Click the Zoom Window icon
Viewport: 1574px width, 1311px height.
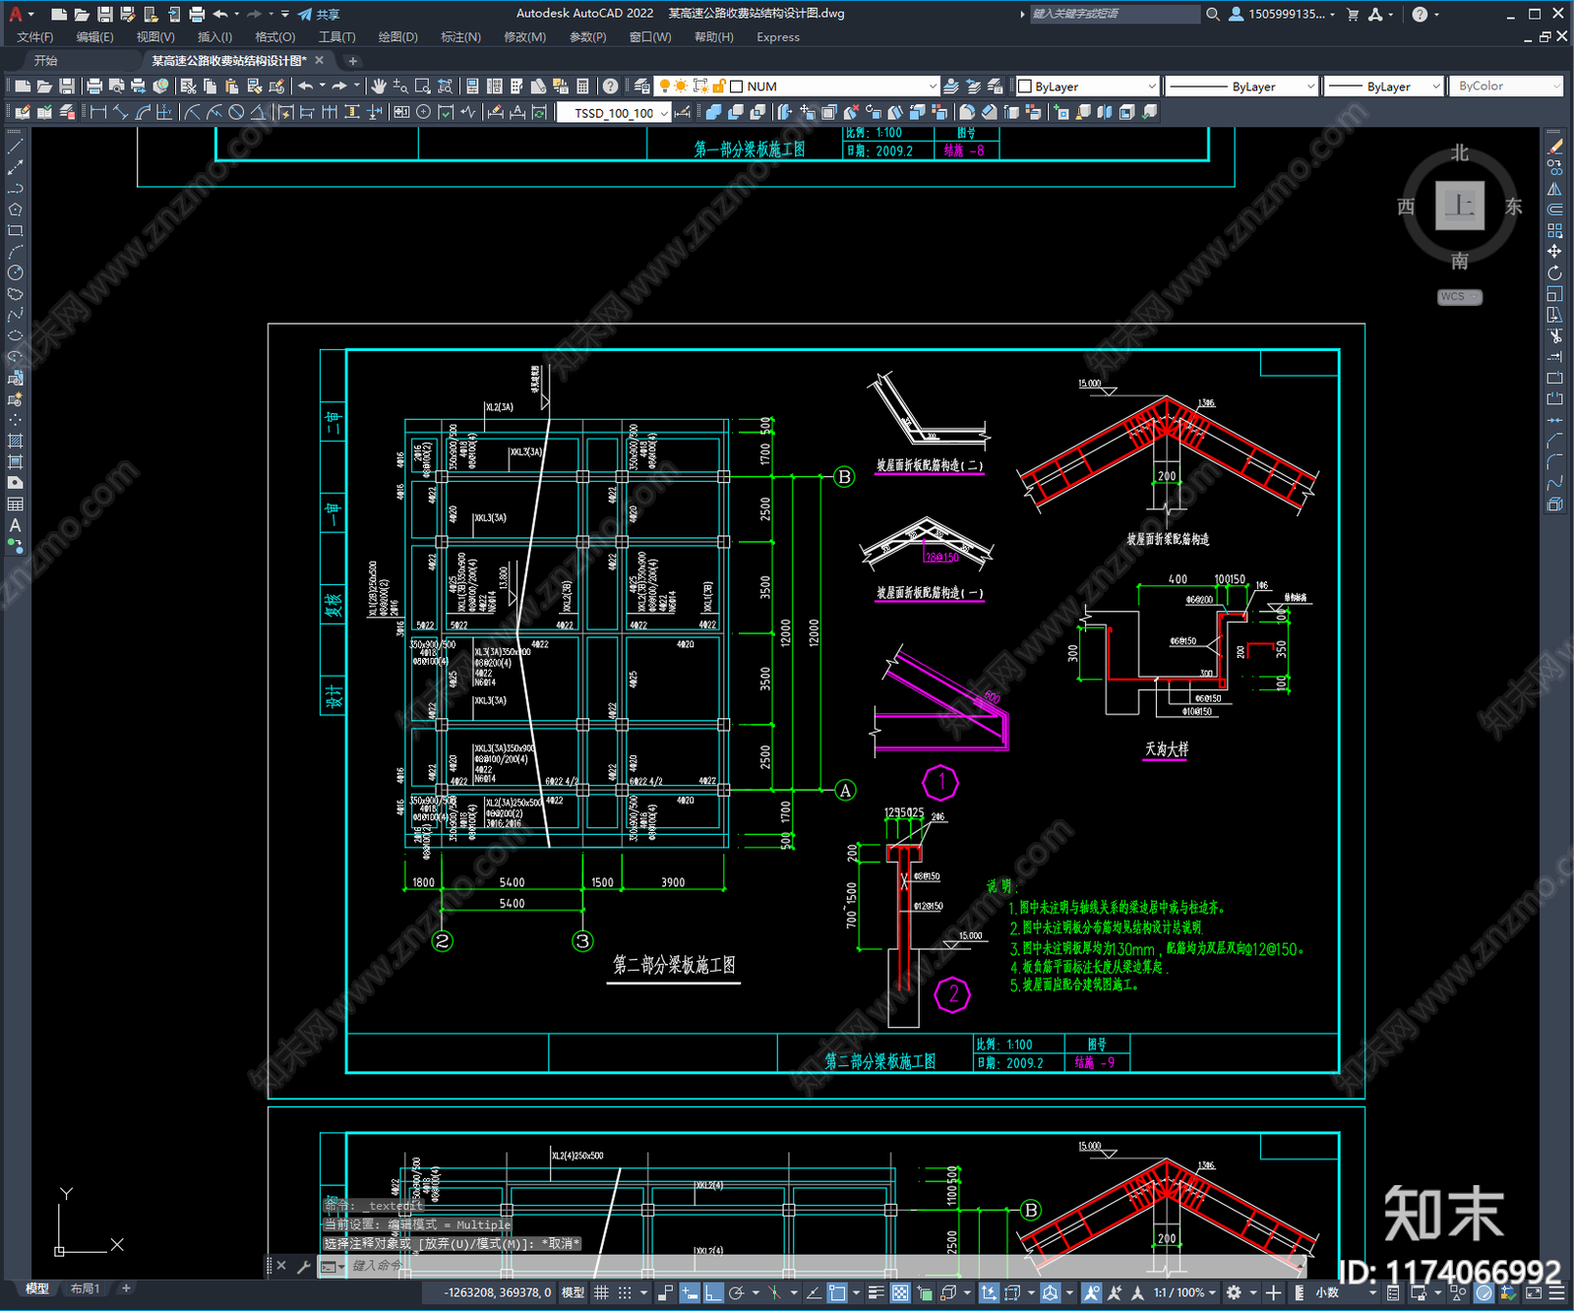(x=423, y=87)
